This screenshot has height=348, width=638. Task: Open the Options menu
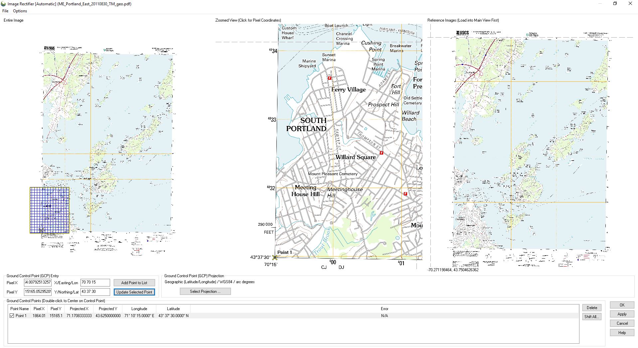(20, 11)
